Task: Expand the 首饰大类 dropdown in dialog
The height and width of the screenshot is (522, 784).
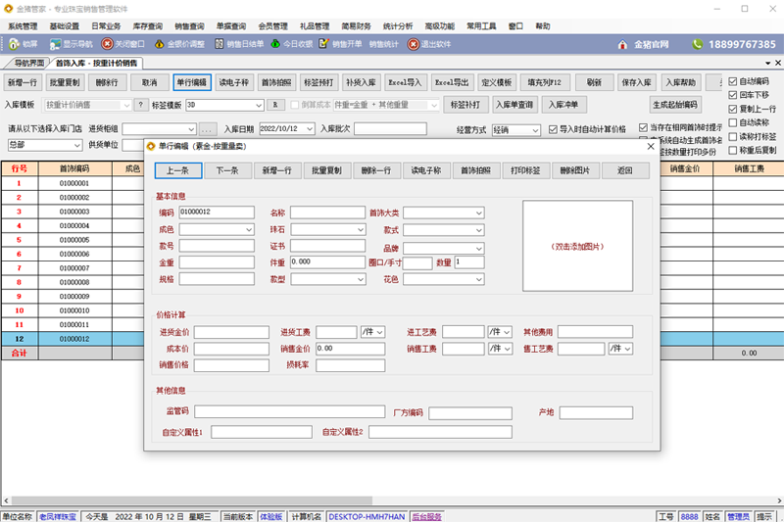Action: 479,214
